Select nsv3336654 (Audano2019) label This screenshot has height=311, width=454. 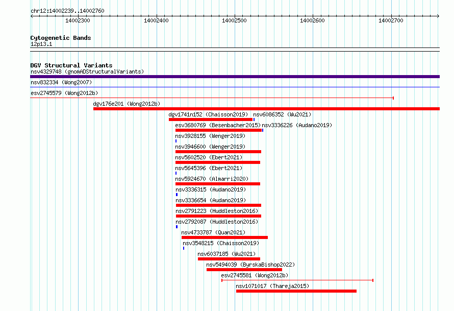211,200
